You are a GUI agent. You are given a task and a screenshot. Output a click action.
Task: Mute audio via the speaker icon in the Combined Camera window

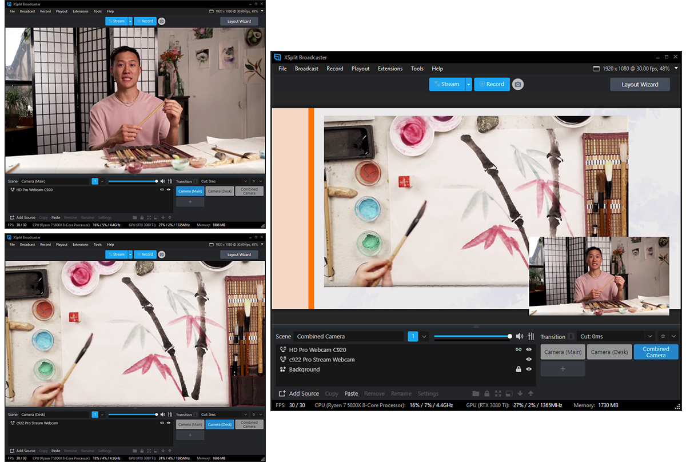point(519,336)
